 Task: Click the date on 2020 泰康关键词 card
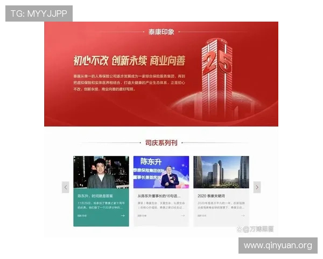pos(202,216)
